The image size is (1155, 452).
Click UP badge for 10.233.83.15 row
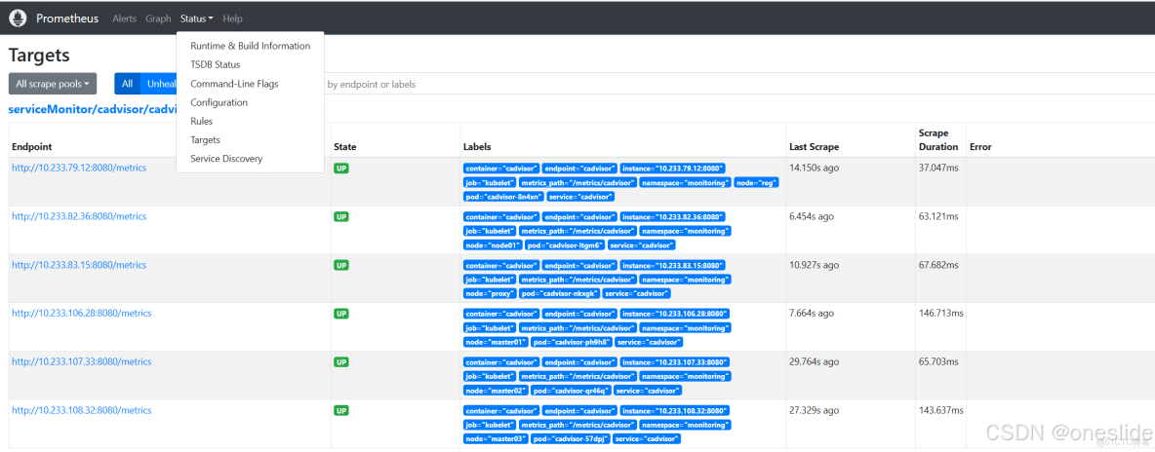coord(341,265)
